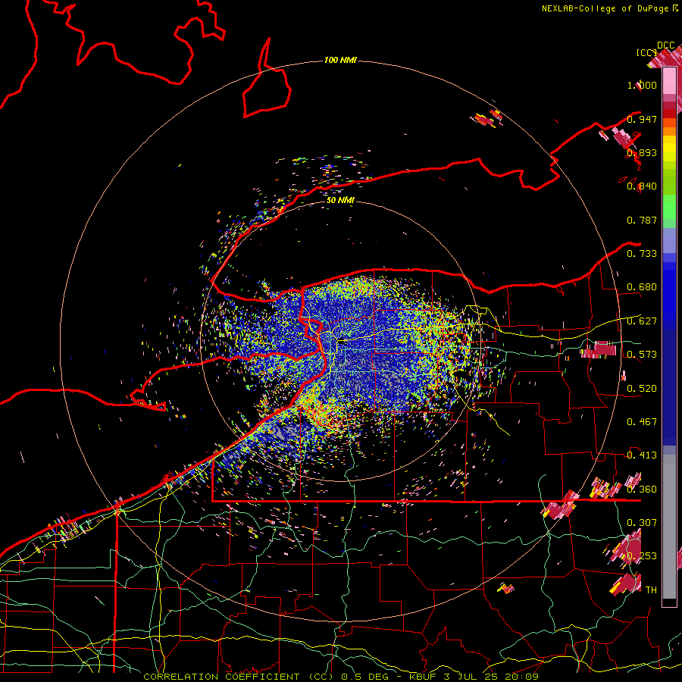Pick the bright green color scale segment
Image resolution: width=682 pixels, height=682 pixels.
point(669,207)
